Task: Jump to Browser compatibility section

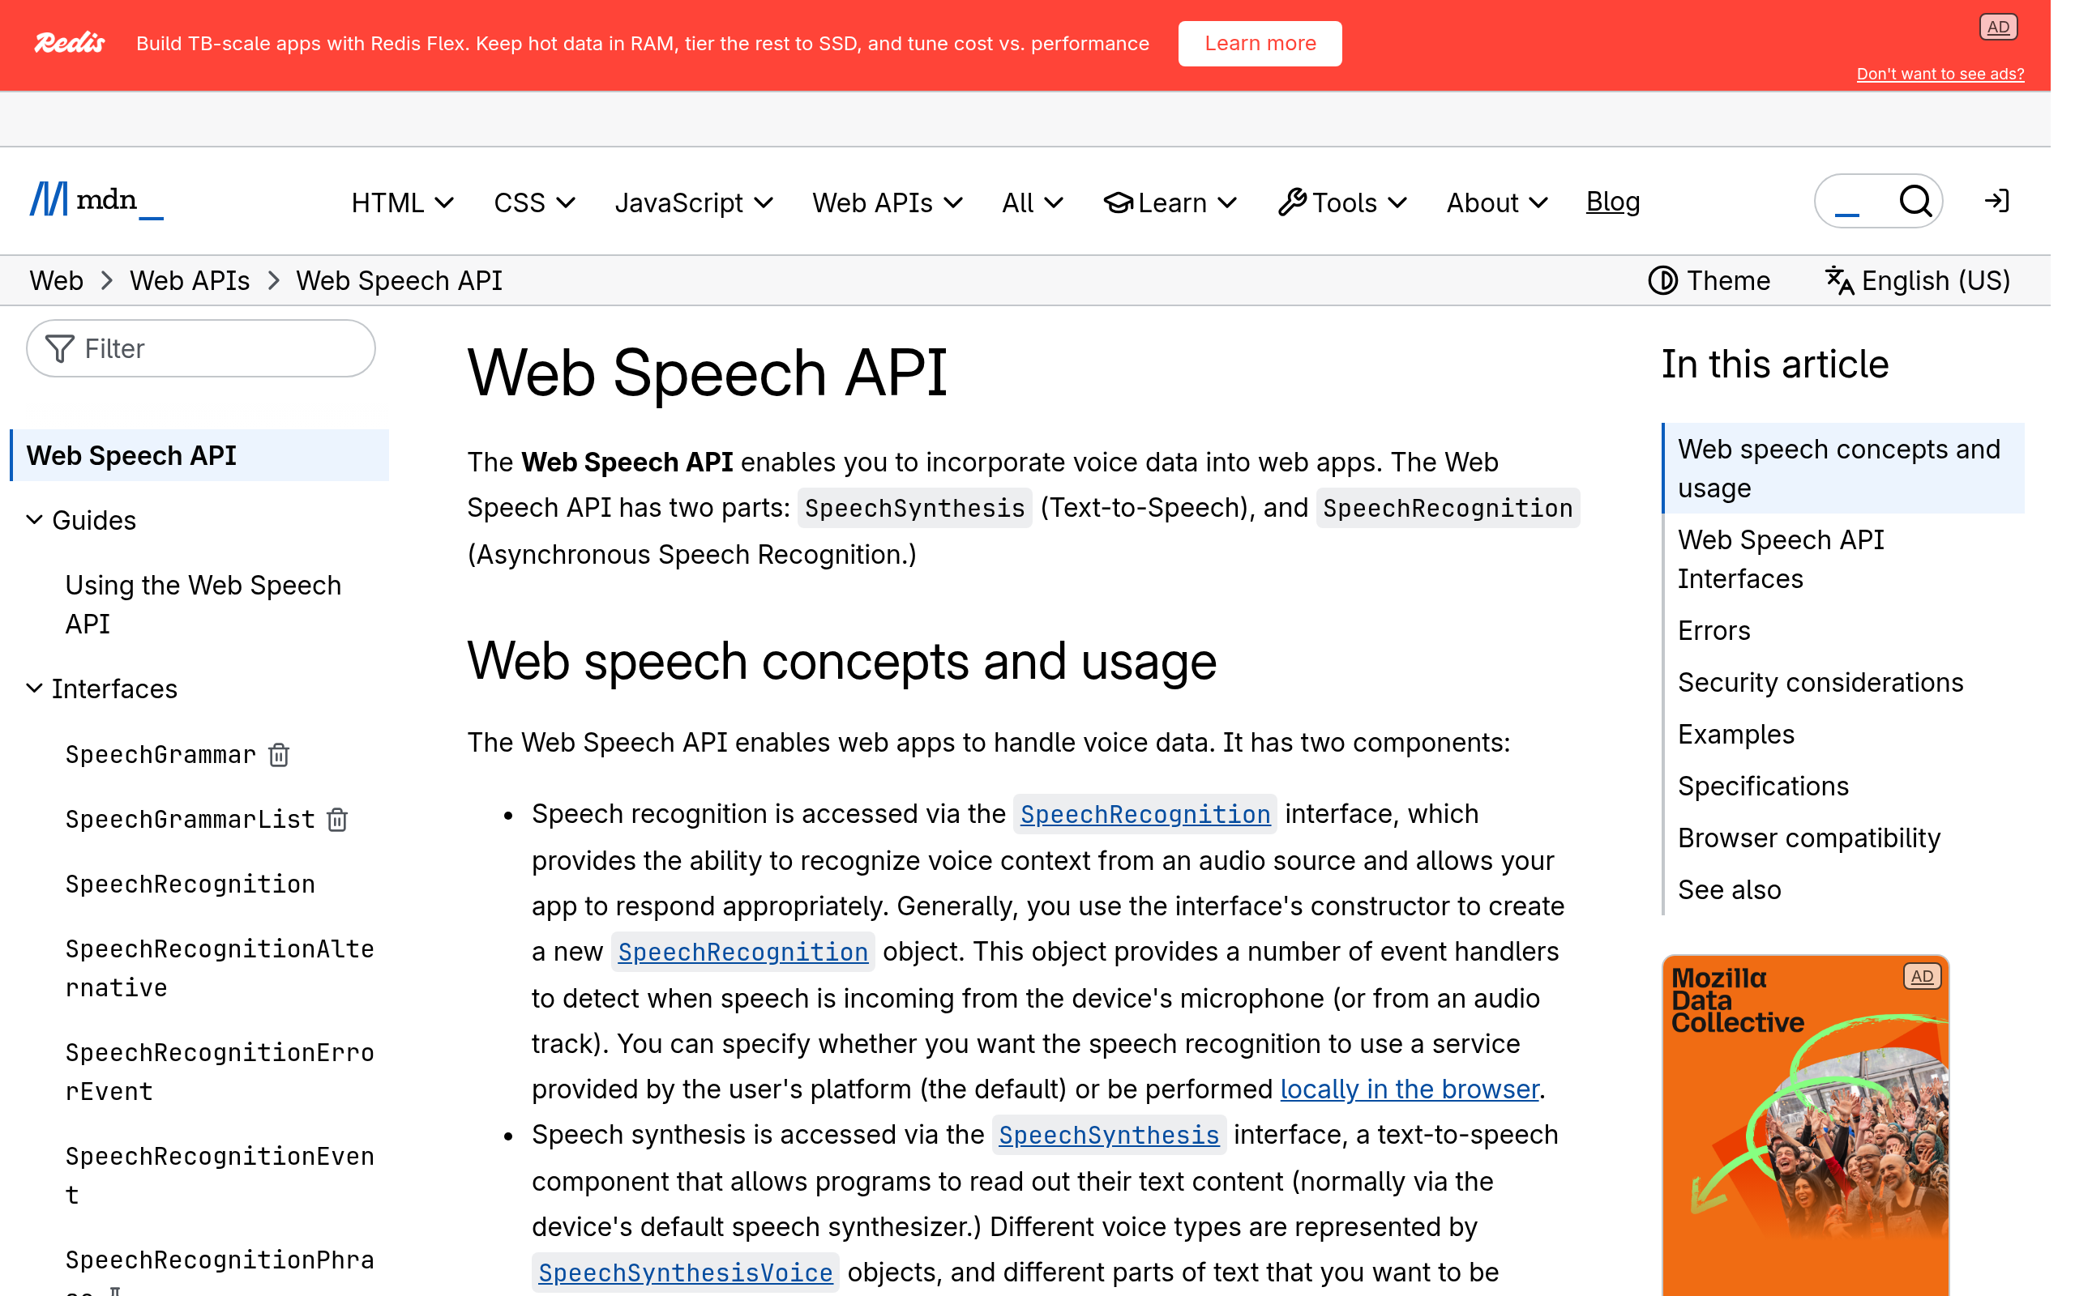Action: click(1808, 838)
